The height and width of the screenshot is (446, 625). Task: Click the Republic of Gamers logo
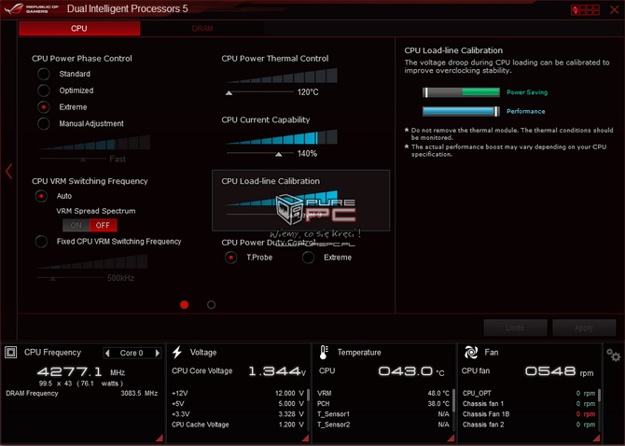(31, 8)
